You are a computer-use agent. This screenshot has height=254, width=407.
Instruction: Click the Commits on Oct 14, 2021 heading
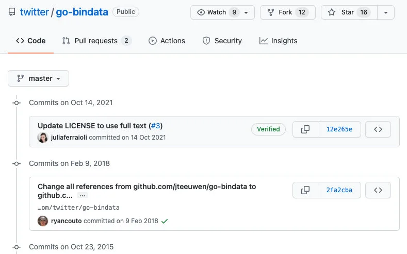point(71,103)
